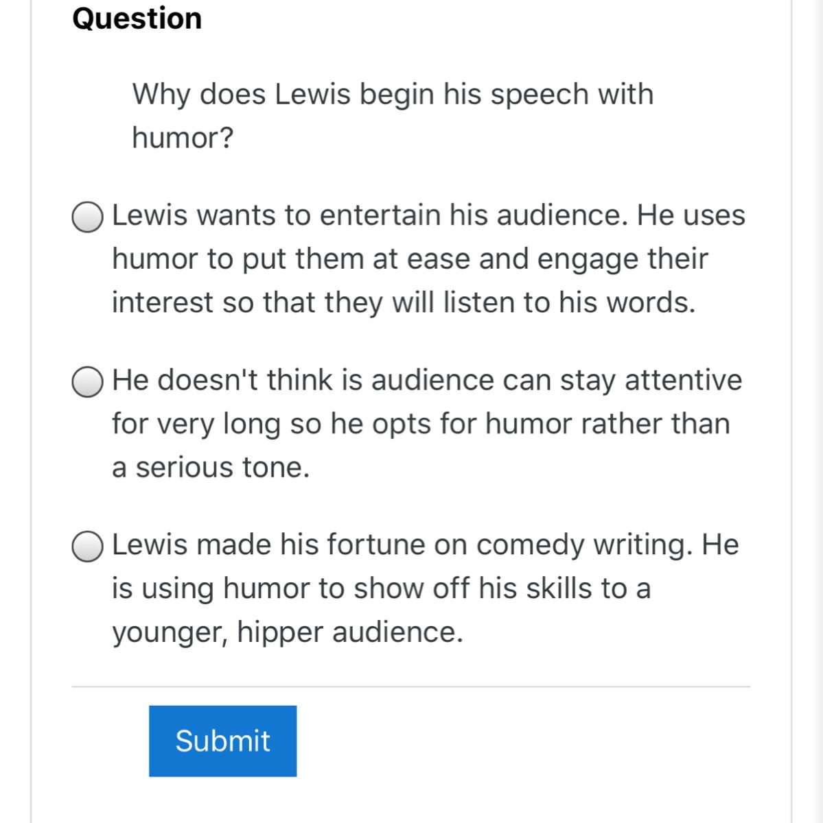This screenshot has width=823, height=823.
Task: Click the line "is using humor to show off"
Action: [x=381, y=588]
